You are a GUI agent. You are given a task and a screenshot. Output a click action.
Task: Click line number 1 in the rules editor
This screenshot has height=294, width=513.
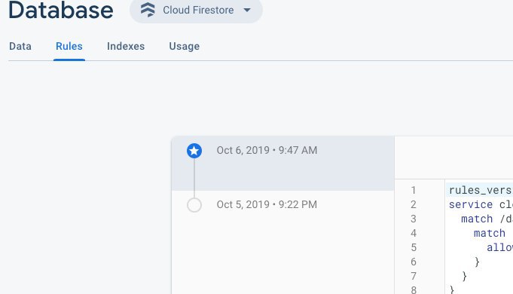pyautogui.click(x=414, y=190)
